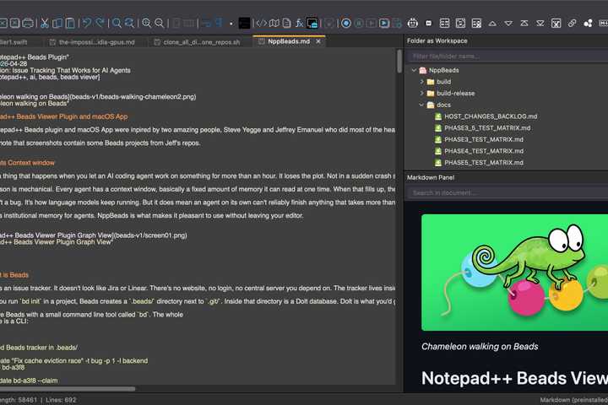The height and width of the screenshot is (405, 608).
Task: Cut selection with the scissors icon
Action: (x=45, y=24)
